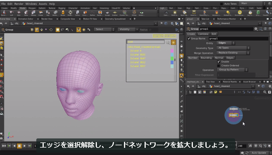The height and width of the screenshot is (155, 272).
Task: Select the Sky Light shelf icon
Action: (250, 13)
